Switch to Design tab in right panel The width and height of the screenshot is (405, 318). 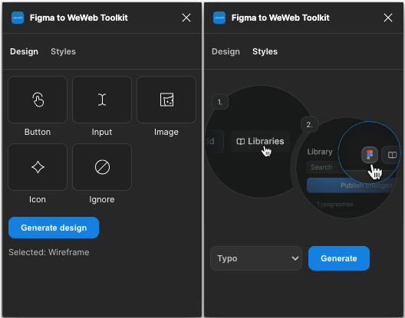226,51
